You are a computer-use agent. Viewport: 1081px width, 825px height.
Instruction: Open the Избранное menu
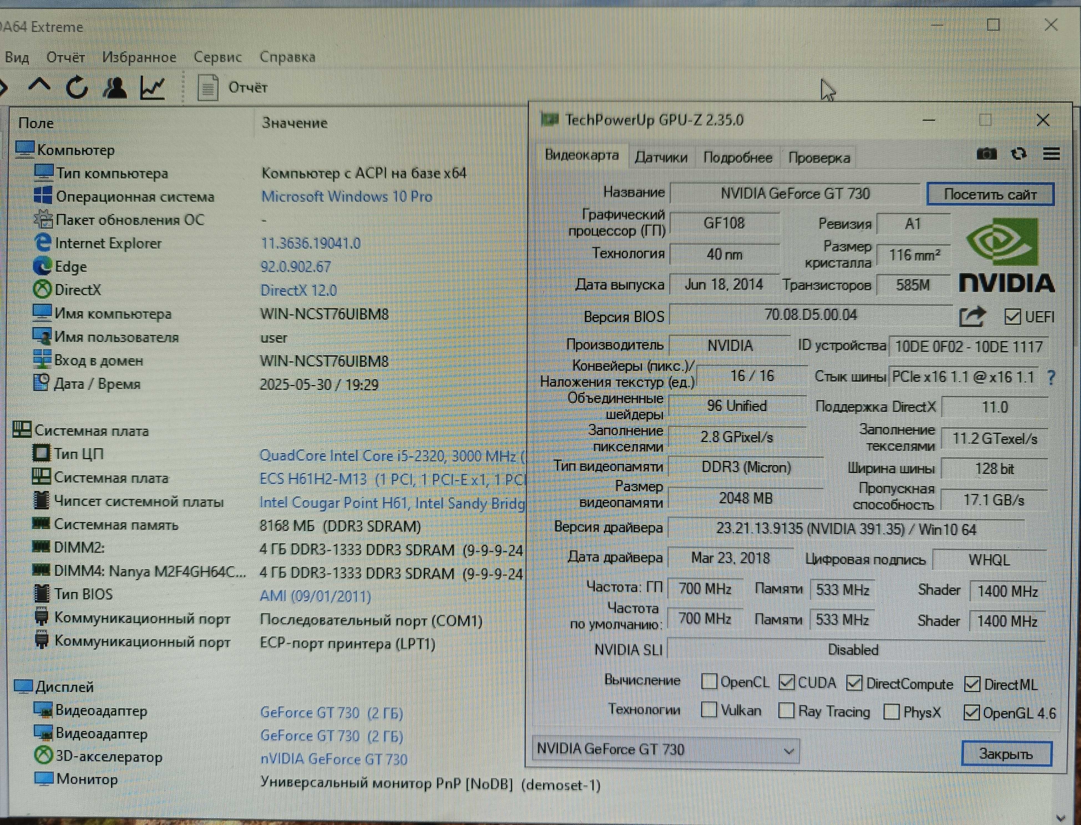click(x=139, y=57)
